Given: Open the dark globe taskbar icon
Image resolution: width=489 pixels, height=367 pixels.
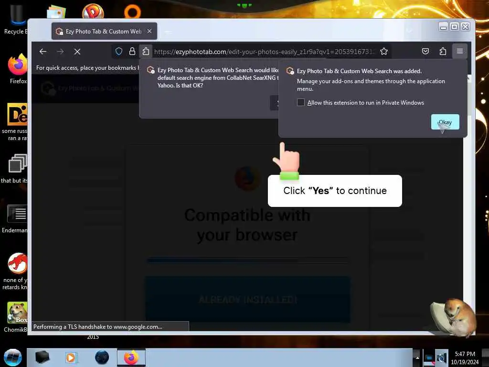Looking at the screenshot, I should (x=102, y=357).
